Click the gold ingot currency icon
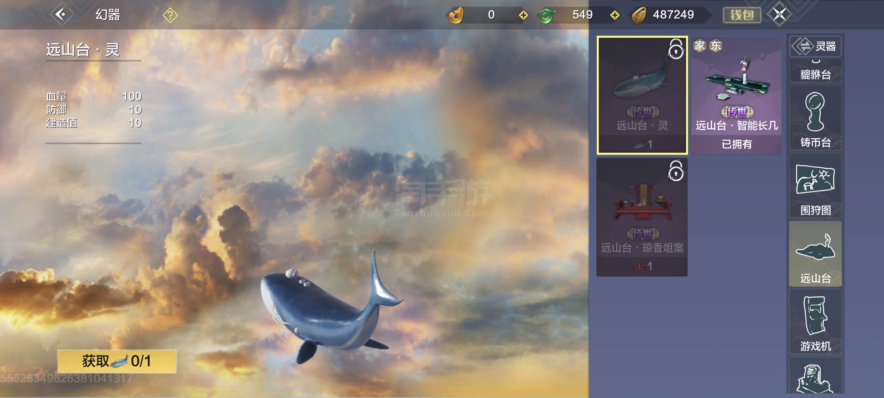 tap(456, 15)
